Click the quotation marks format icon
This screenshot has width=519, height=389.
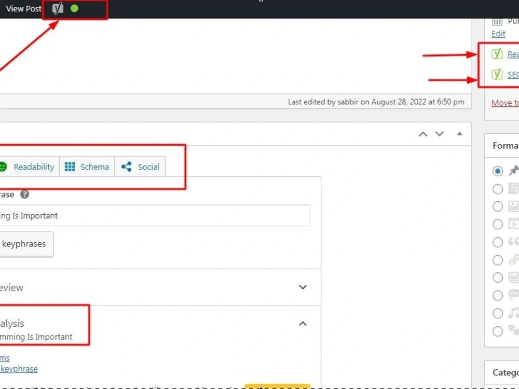(x=514, y=242)
